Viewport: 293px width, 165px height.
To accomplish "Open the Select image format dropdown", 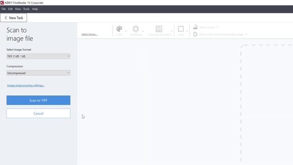I will coord(38,56).
